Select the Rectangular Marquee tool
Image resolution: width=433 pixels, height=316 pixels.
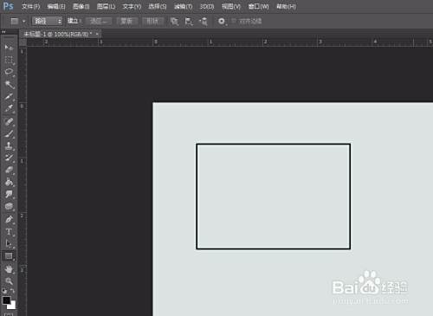pyautogui.click(x=9, y=60)
